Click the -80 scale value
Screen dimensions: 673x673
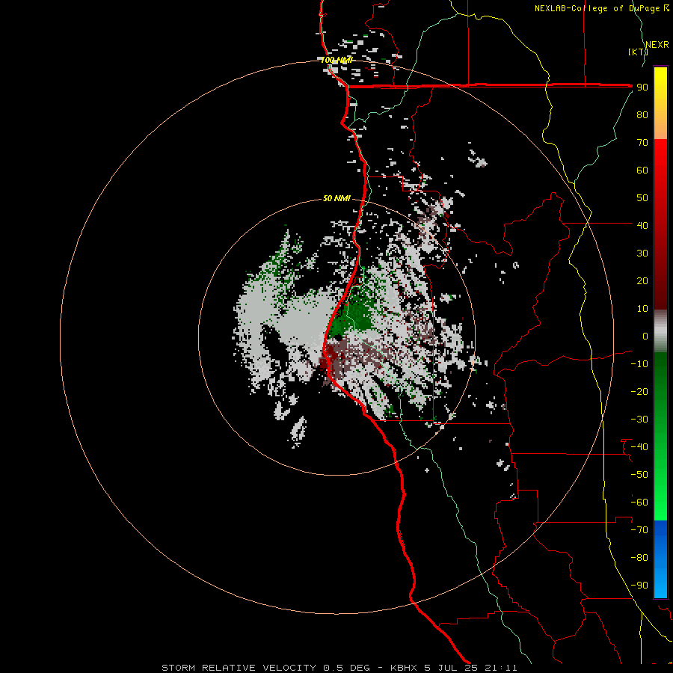tap(639, 558)
